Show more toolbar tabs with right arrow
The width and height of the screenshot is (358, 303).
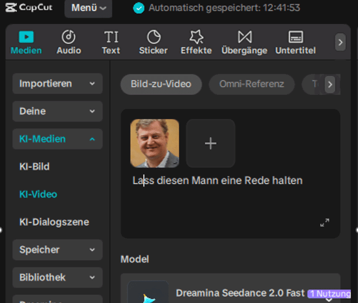[340, 42]
